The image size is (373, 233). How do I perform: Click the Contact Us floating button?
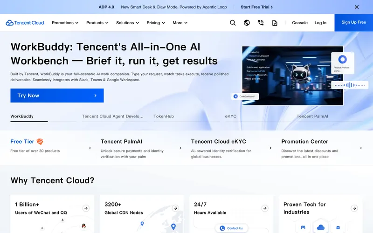coord(231,228)
